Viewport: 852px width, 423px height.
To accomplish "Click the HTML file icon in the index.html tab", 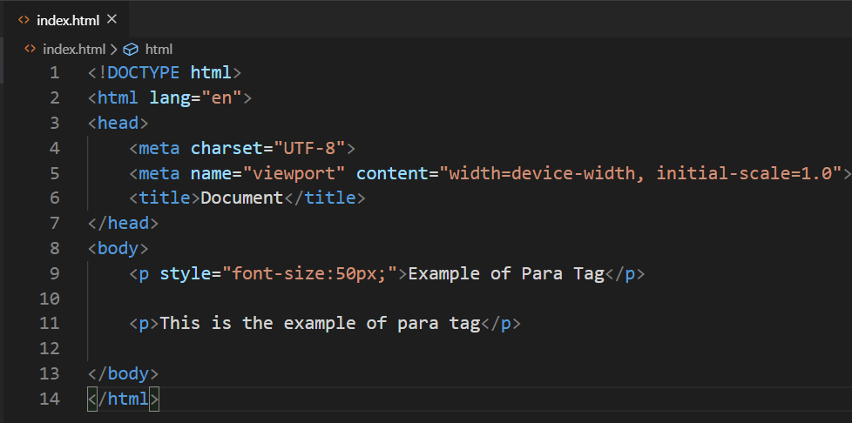I will click(24, 19).
